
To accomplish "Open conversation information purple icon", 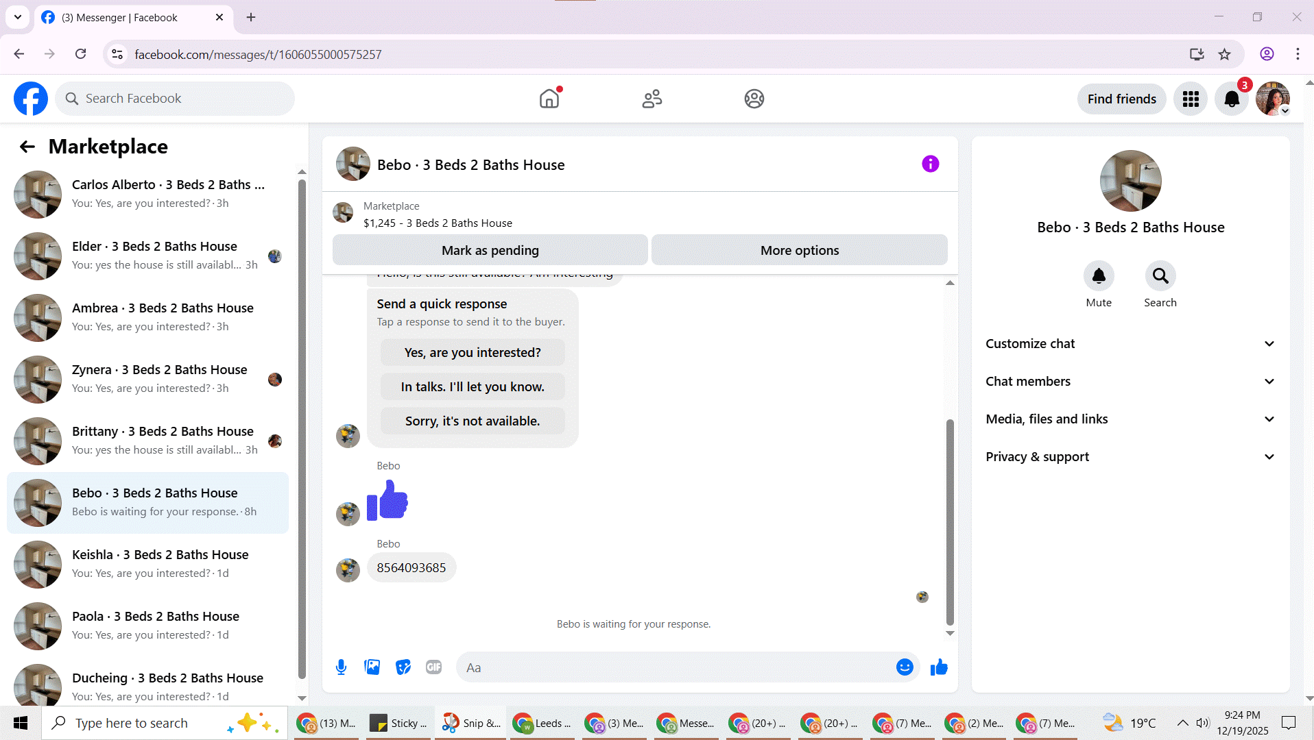I will [x=930, y=164].
